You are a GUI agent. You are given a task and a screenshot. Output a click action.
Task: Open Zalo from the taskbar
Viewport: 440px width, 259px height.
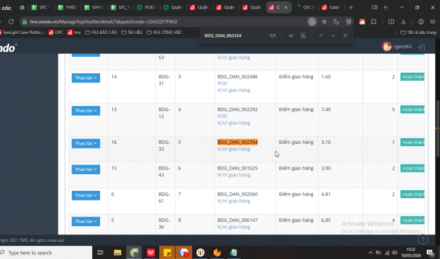(x=184, y=253)
